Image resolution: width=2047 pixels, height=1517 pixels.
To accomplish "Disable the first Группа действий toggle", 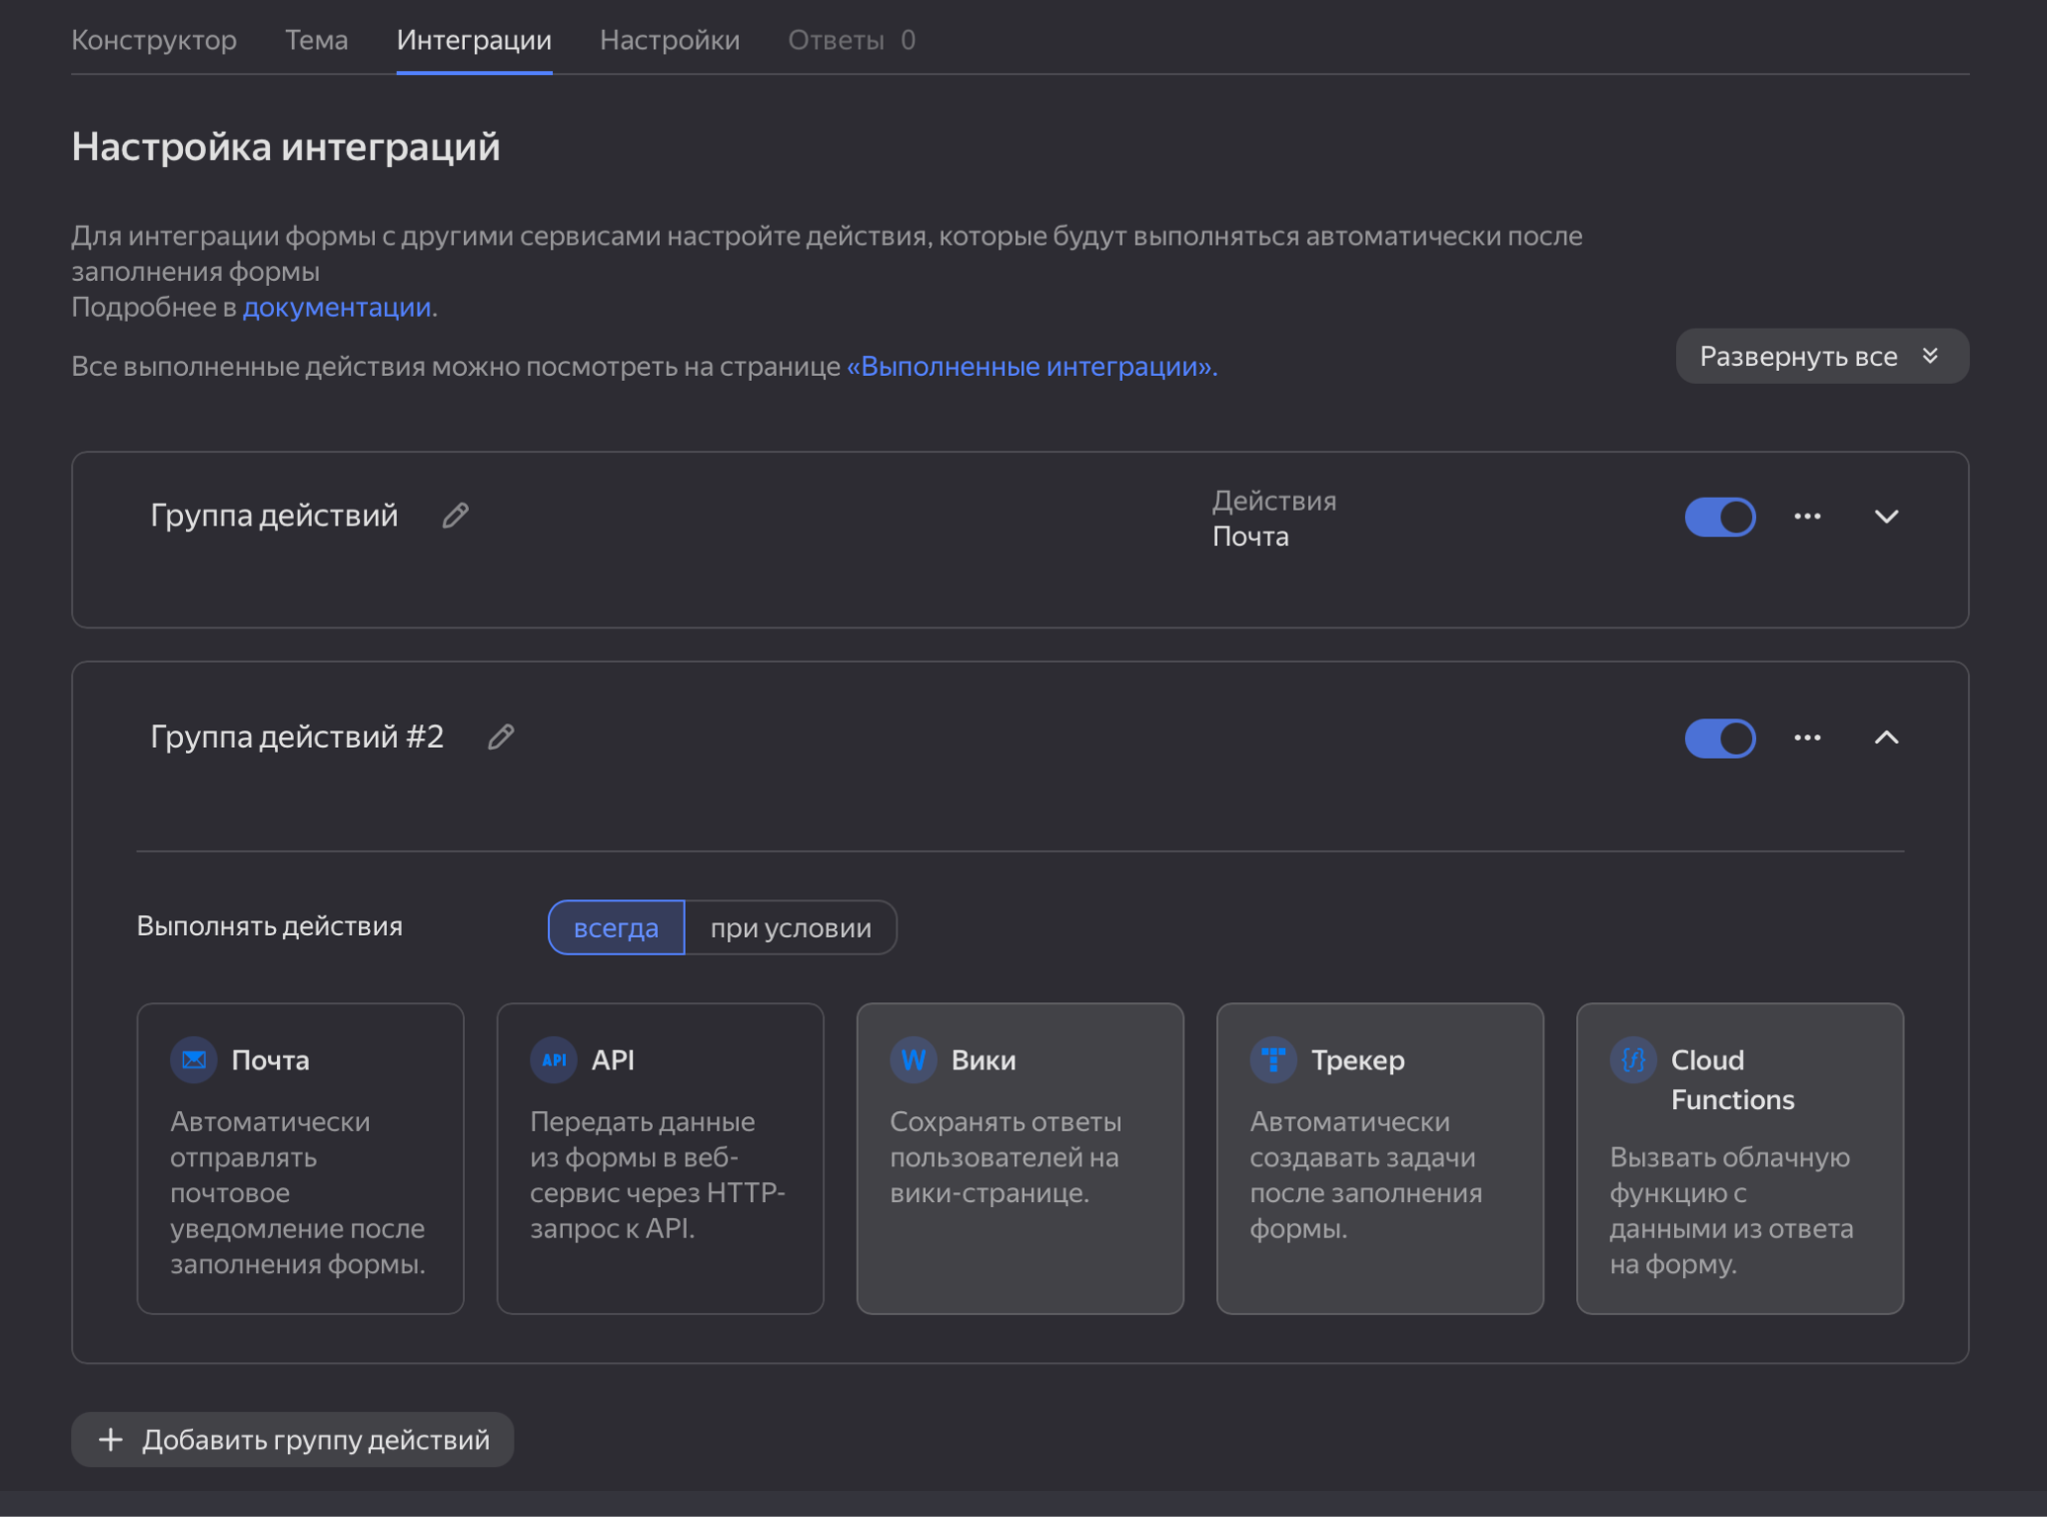I will [x=1719, y=517].
